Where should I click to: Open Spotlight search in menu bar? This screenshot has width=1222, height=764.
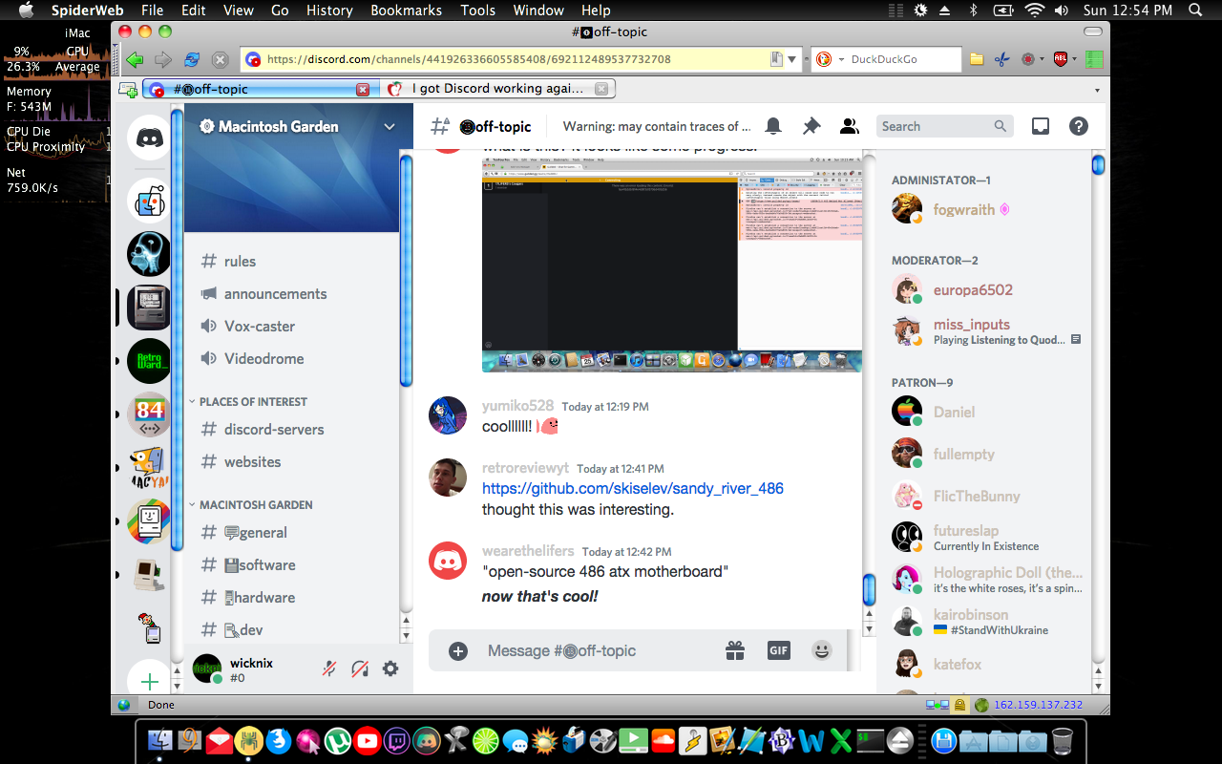click(1195, 11)
